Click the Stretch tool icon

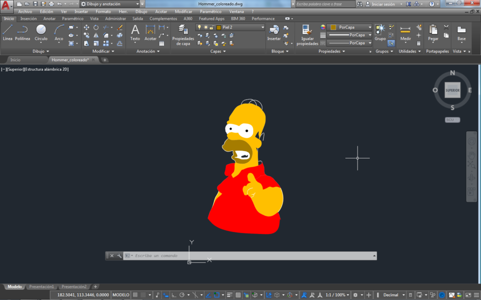[x=86, y=44]
